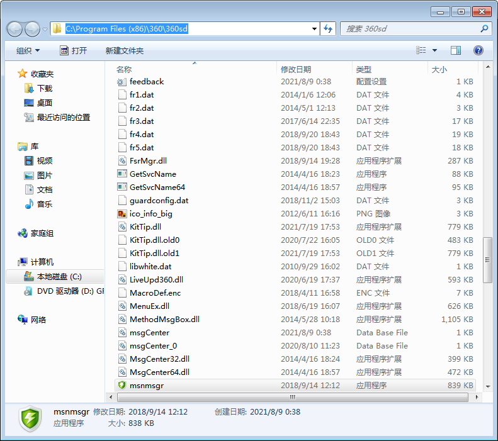
Task: Open the 组织 menu
Action: coord(28,50)
